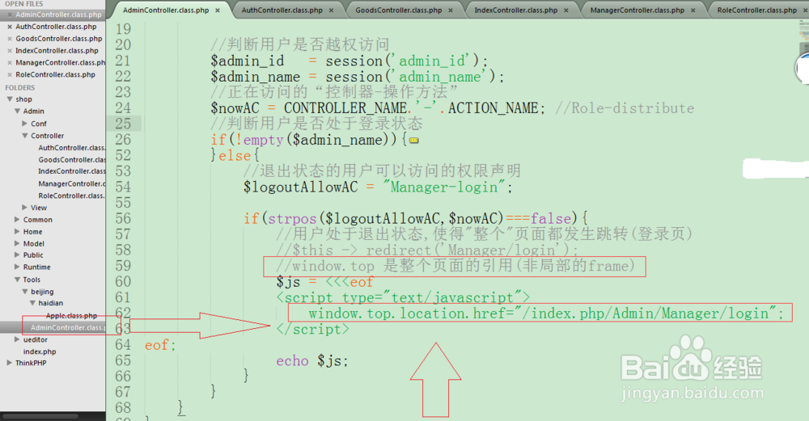Close the GoodsController.class.php editor tab
809x421 pixels.
click(451, 11)
